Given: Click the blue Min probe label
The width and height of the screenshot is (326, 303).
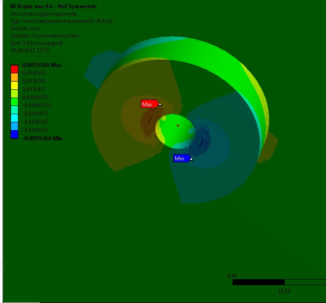Looking at the screenshot, I should click(x=182, y=158).
